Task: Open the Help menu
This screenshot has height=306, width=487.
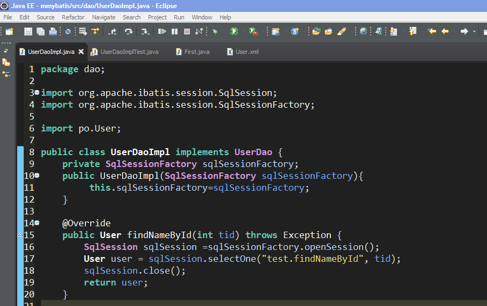Action: (x=225, y=17)
